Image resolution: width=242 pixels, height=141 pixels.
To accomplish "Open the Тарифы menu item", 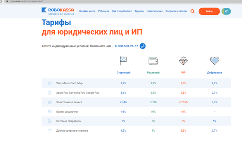I will 139,11.
